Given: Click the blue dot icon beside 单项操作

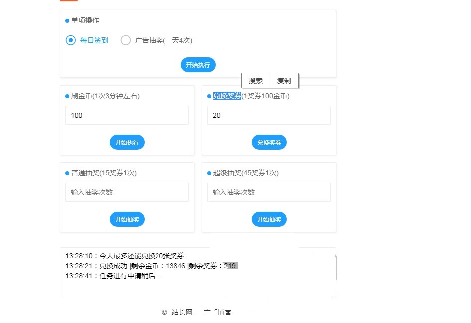Looking at the screenshot, I should (x=66, y=21).
